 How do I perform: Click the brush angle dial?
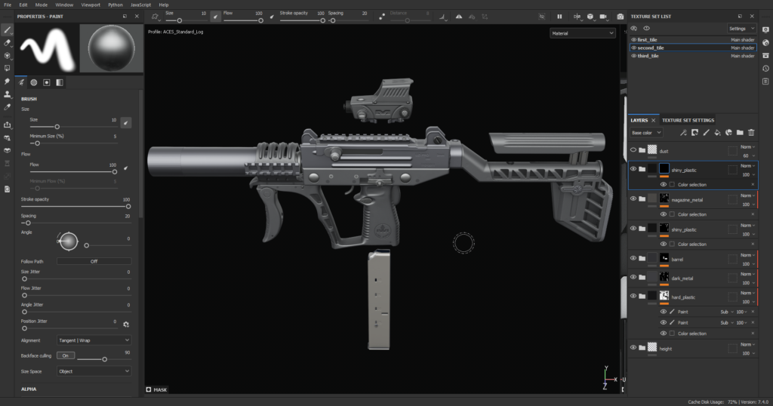[68, 241]
